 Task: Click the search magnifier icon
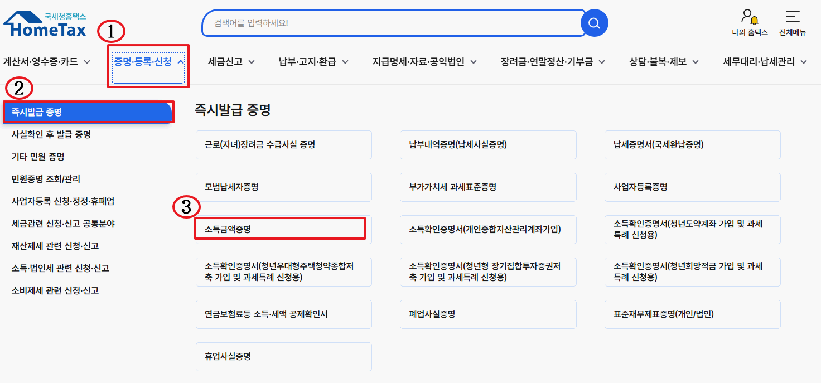point(593,23)
